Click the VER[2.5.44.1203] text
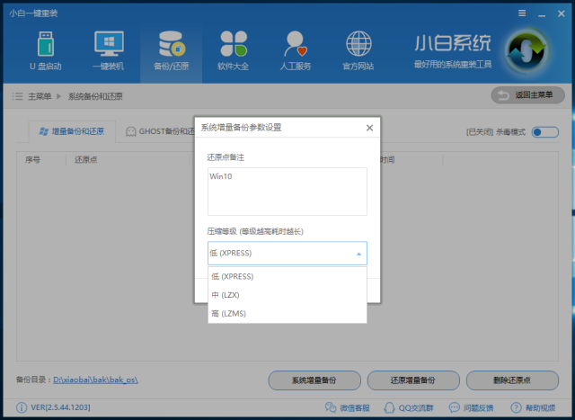The width and height of the screenshot is (575, 420). click(60, 407)
